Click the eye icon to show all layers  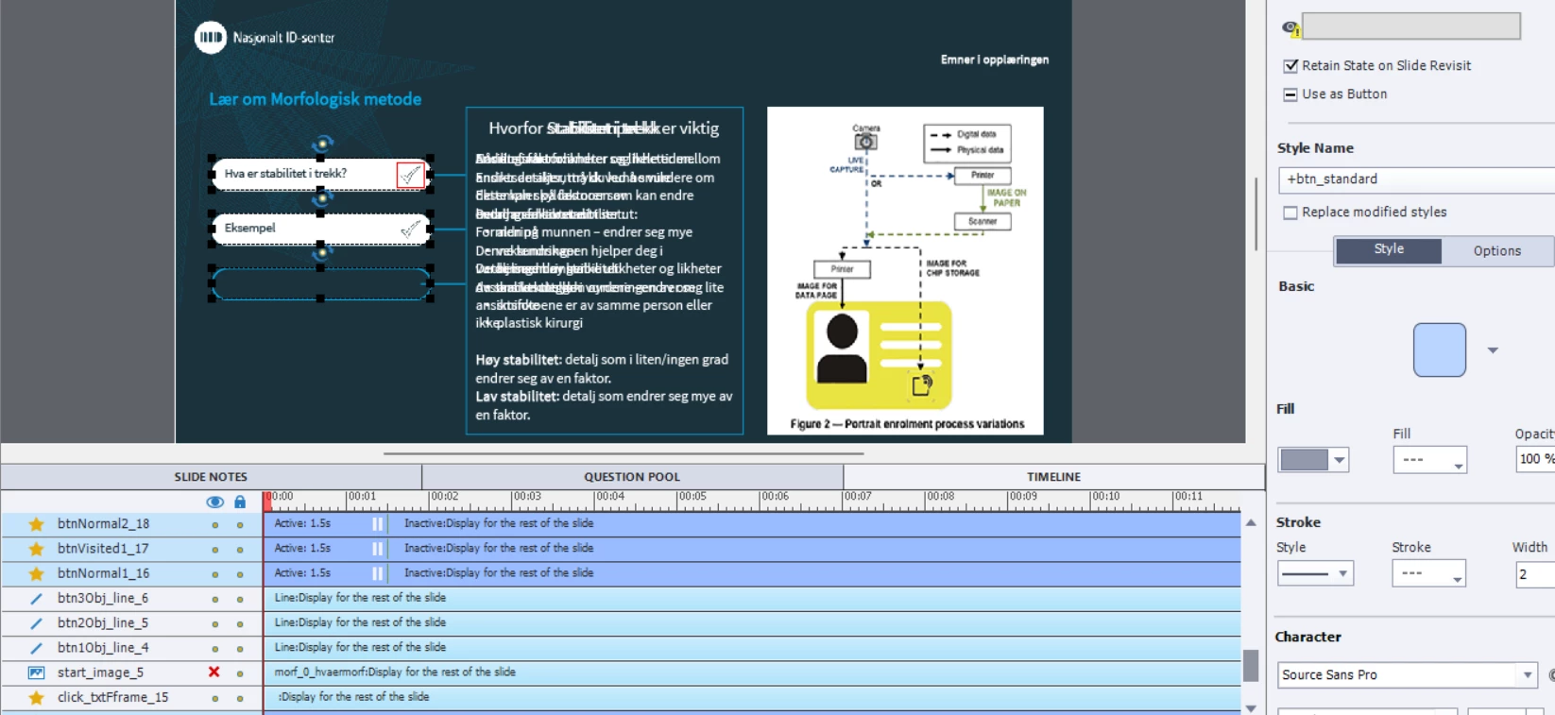(215, 502)
